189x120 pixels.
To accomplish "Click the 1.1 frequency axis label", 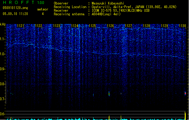I will coord(2,39).
